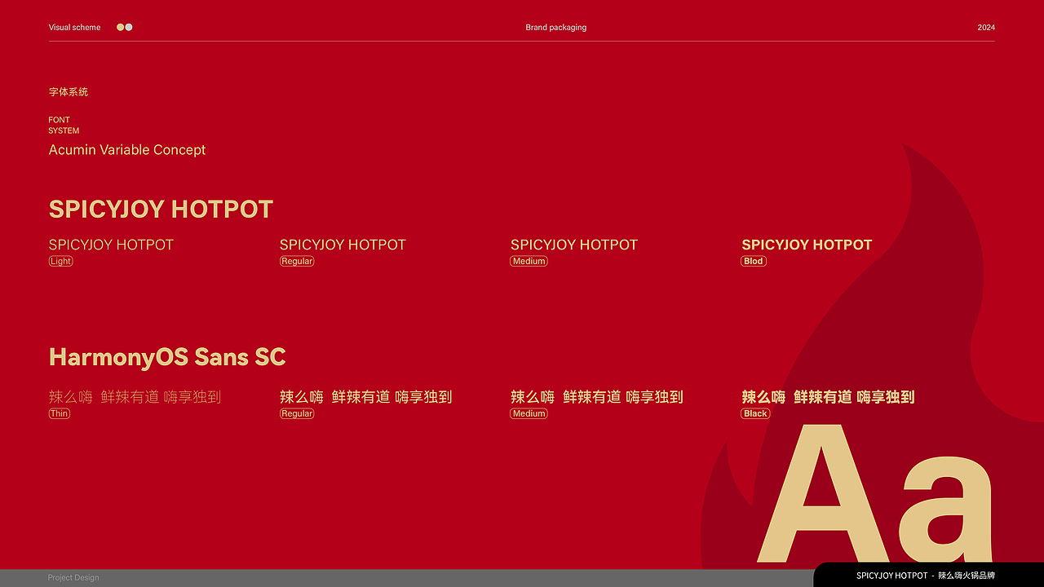
Task: Click SPICYJOY HOTPOT sample above Acumin Regular tag
Action: (x=343, y=245)
